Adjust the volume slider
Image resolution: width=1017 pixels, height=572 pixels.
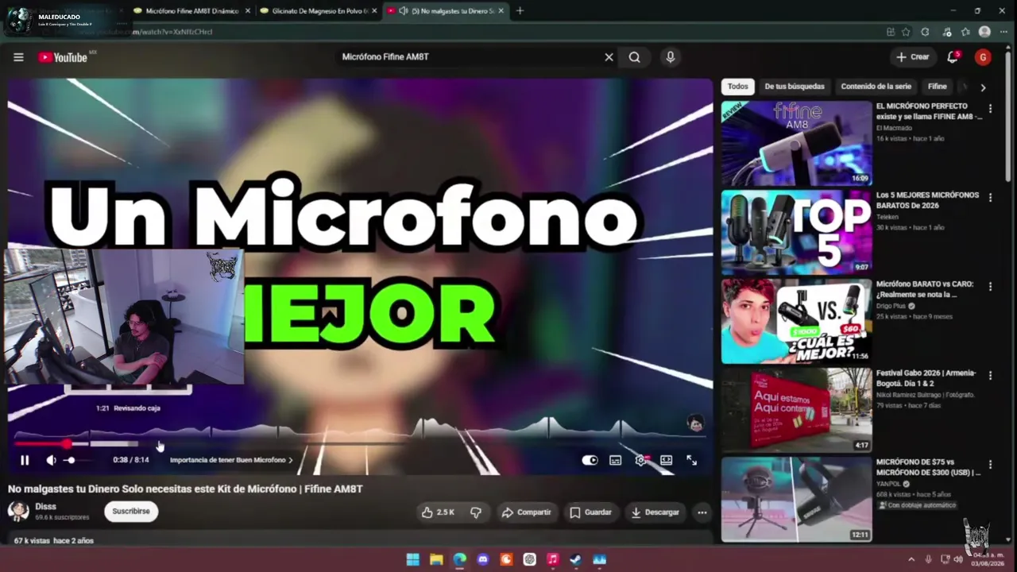pyautogui.click(x=78, y=460)
